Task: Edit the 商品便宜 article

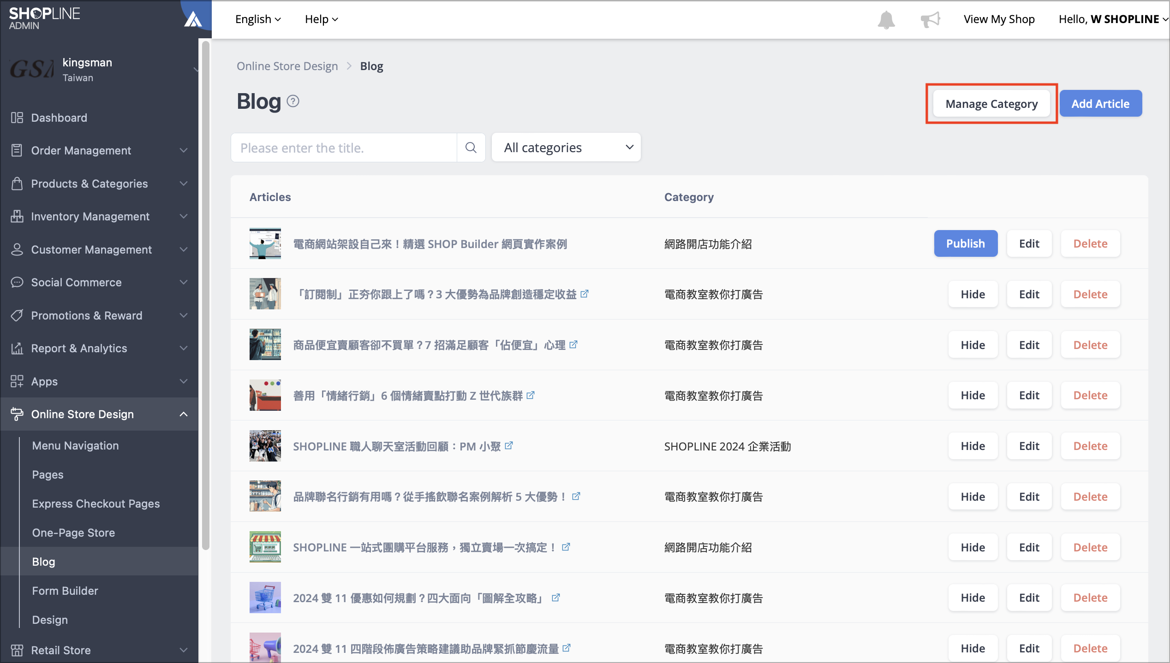Action: click(x=1029, y=345)
